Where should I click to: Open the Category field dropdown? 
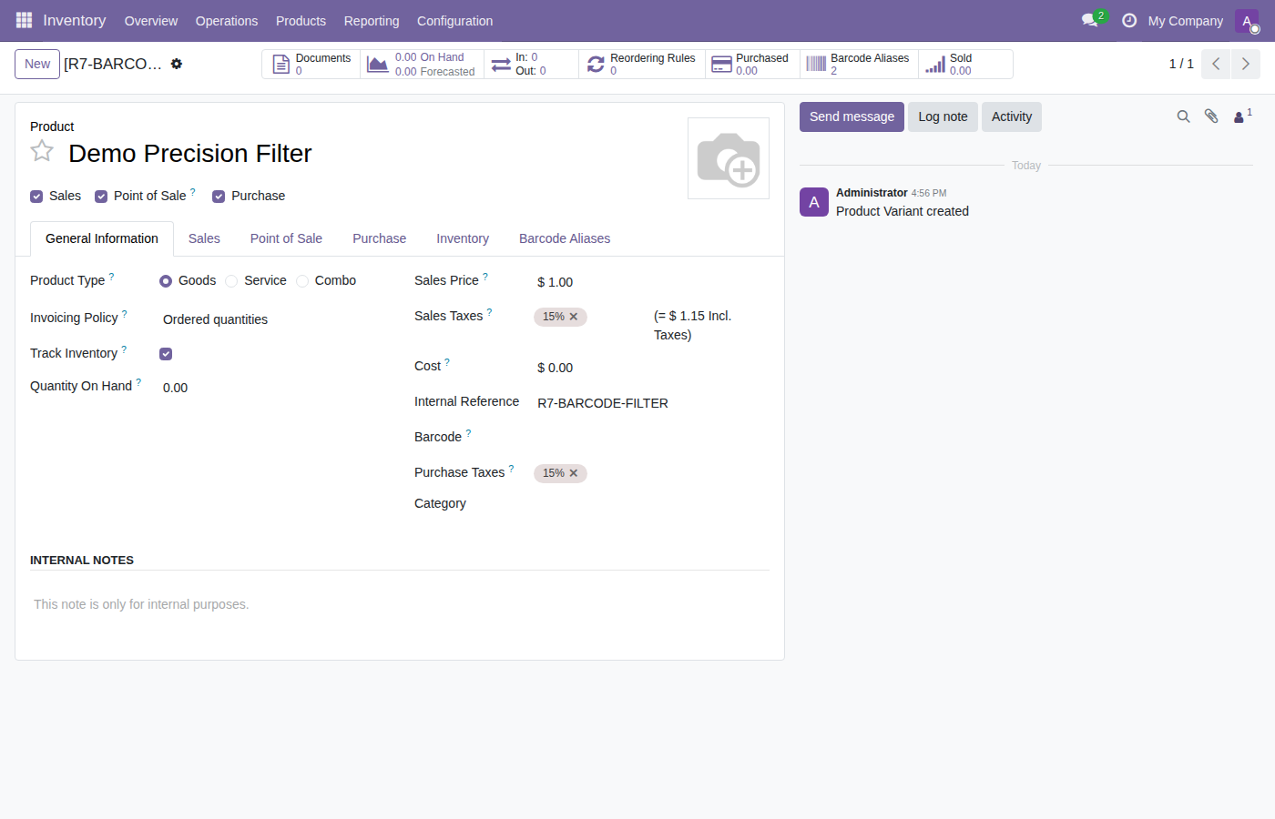(651, 503)
